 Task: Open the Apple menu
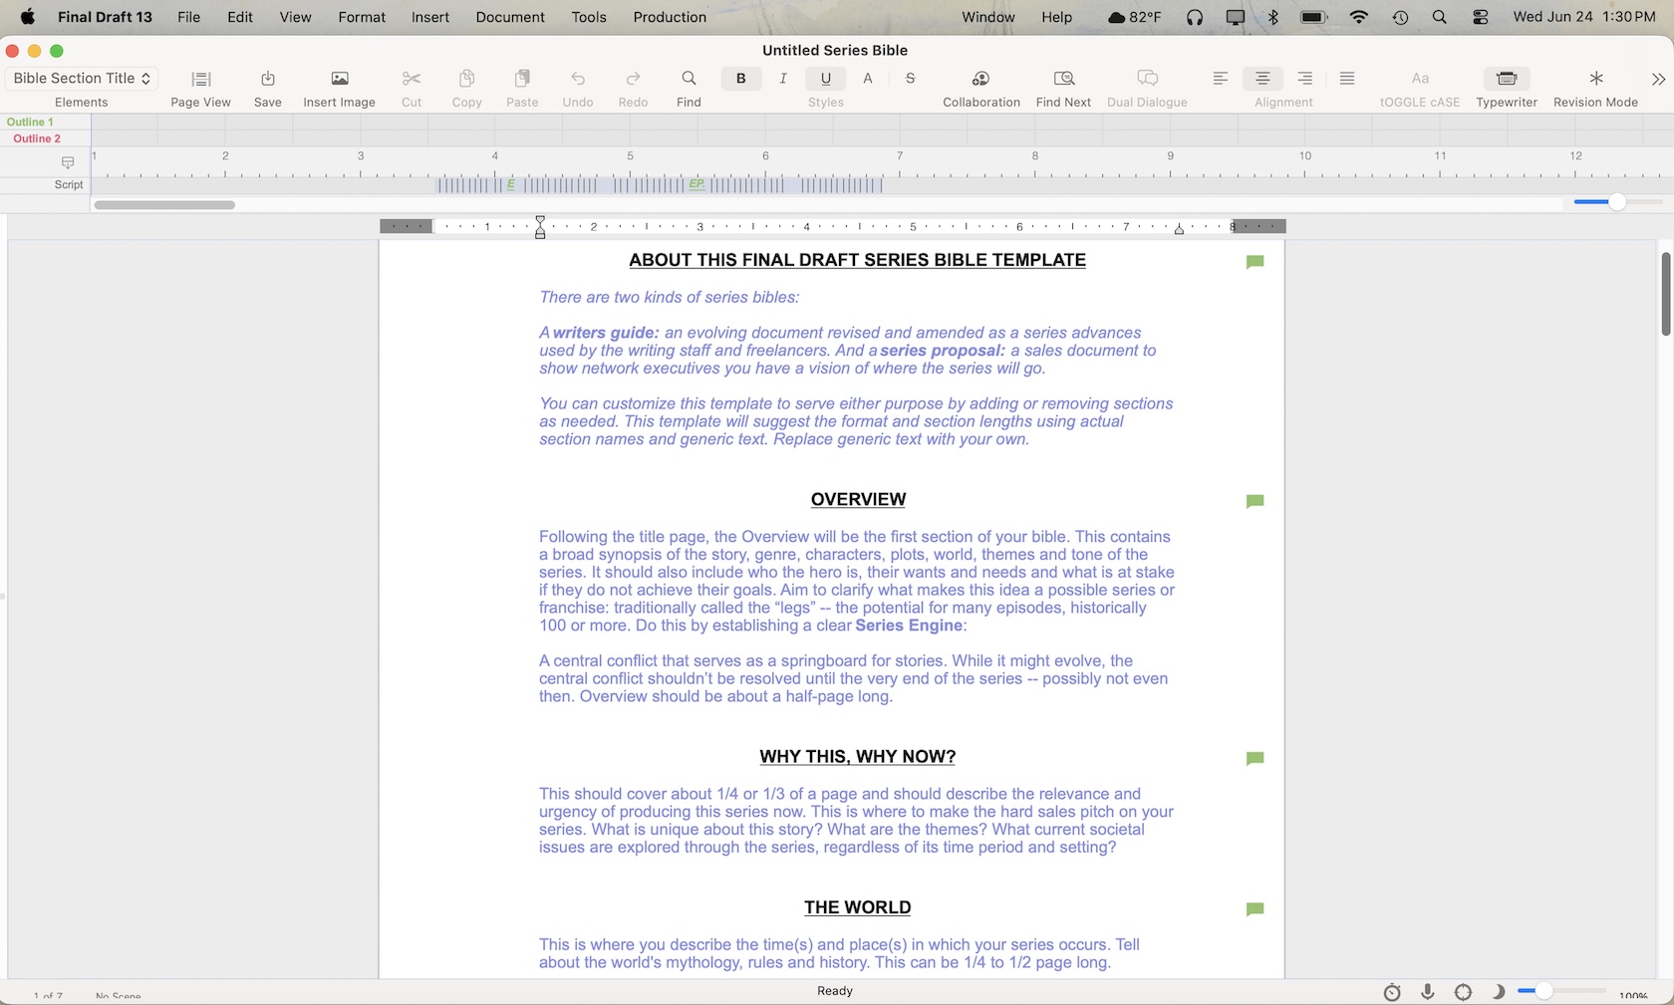28,17
